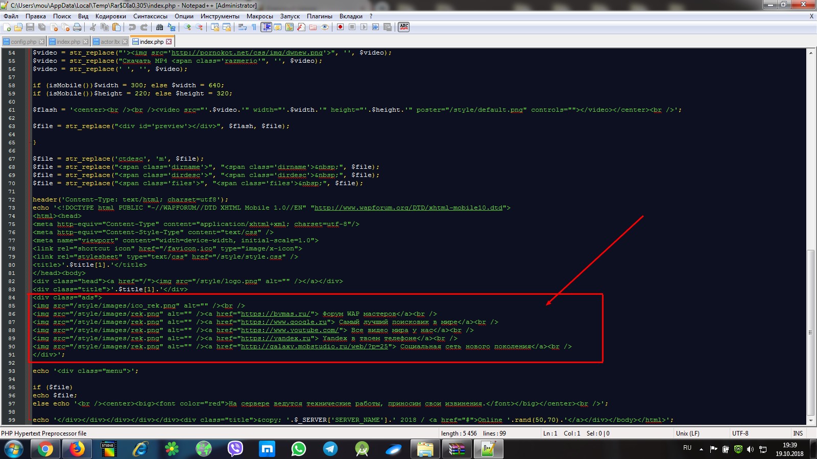Redo the last undone action
817x459 pixels.
144,27
